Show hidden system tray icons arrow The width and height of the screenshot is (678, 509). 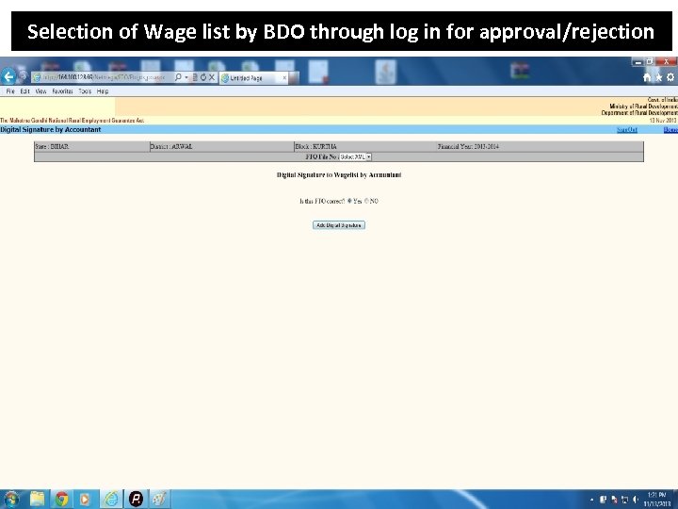click(591, 500)
